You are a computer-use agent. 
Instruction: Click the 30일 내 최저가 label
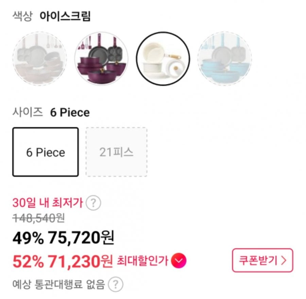(48, 203)
